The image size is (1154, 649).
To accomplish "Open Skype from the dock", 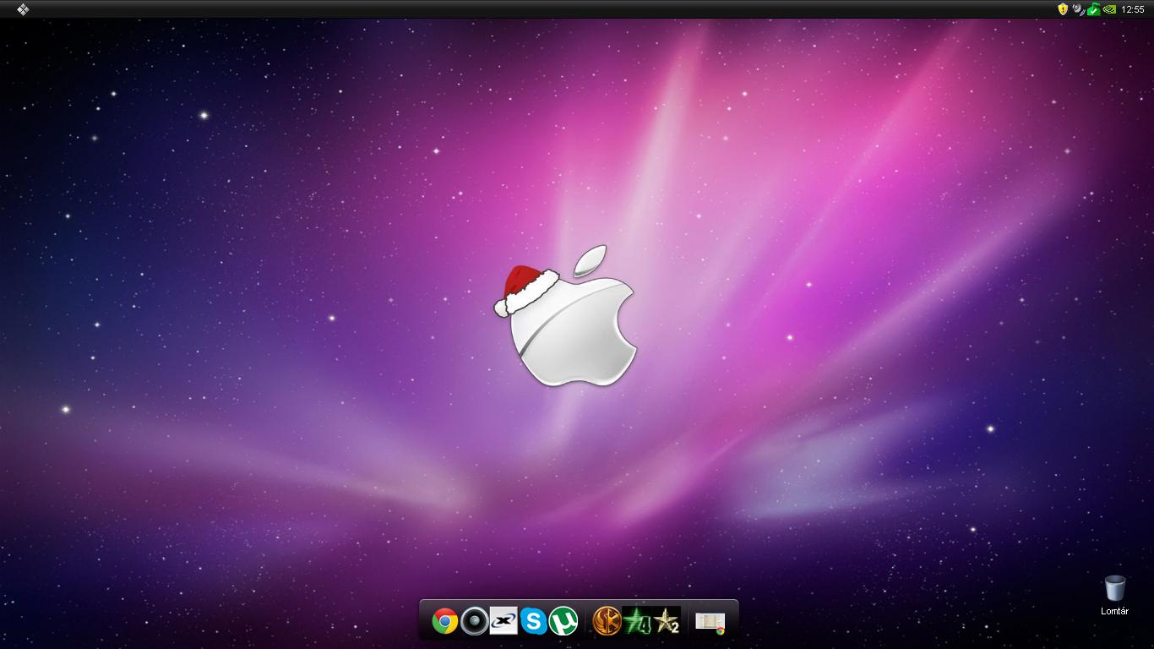I will point(533,621).
